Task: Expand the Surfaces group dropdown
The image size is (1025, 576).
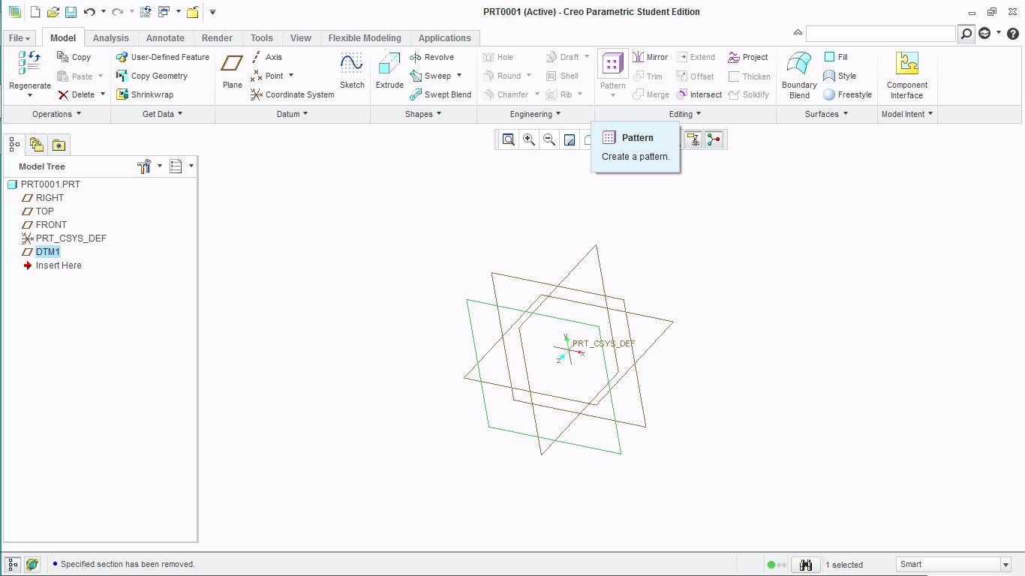Action: 827,114
